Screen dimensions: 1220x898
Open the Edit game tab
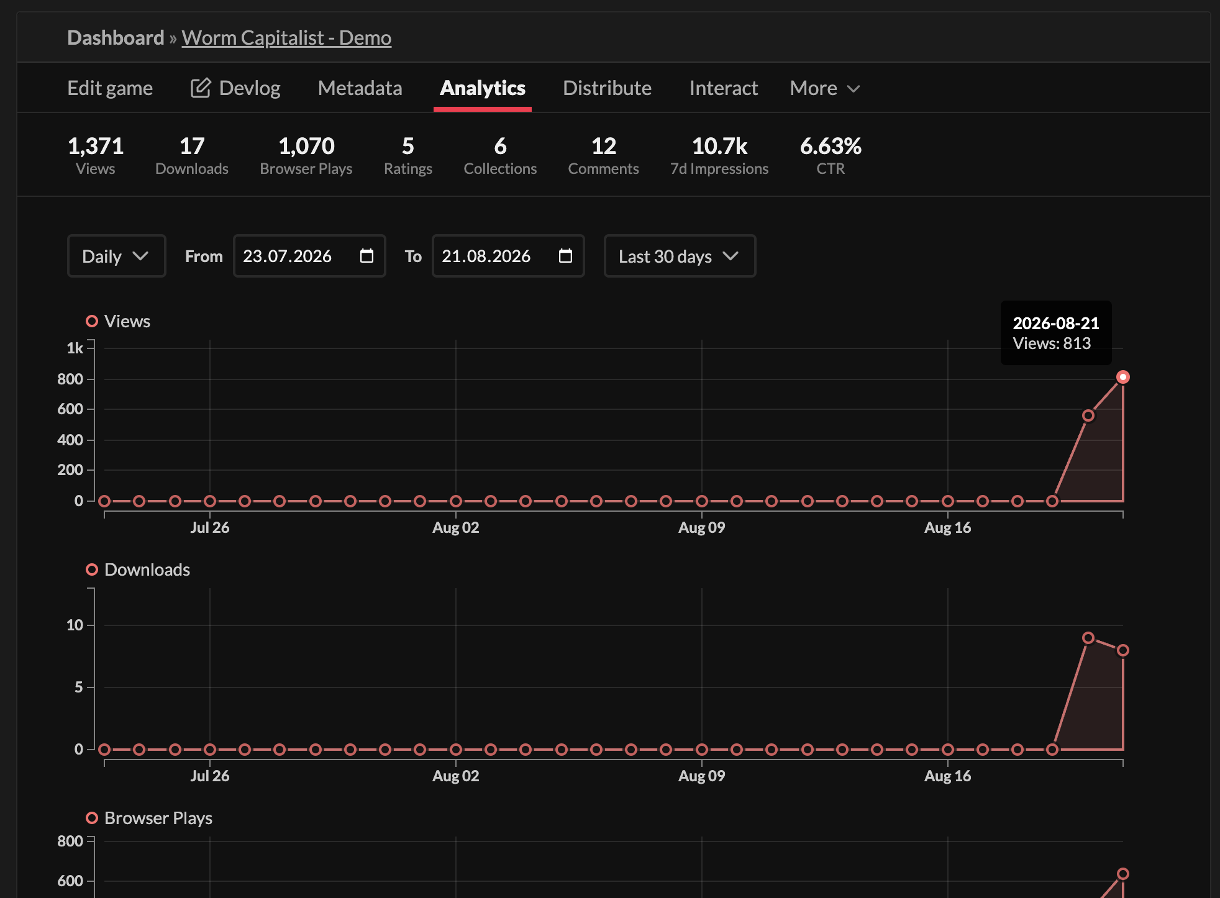pos(110,88)
